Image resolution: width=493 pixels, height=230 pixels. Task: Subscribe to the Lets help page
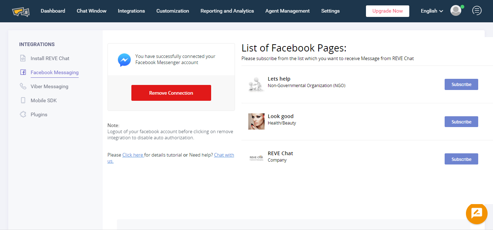(x=461, y=85)
